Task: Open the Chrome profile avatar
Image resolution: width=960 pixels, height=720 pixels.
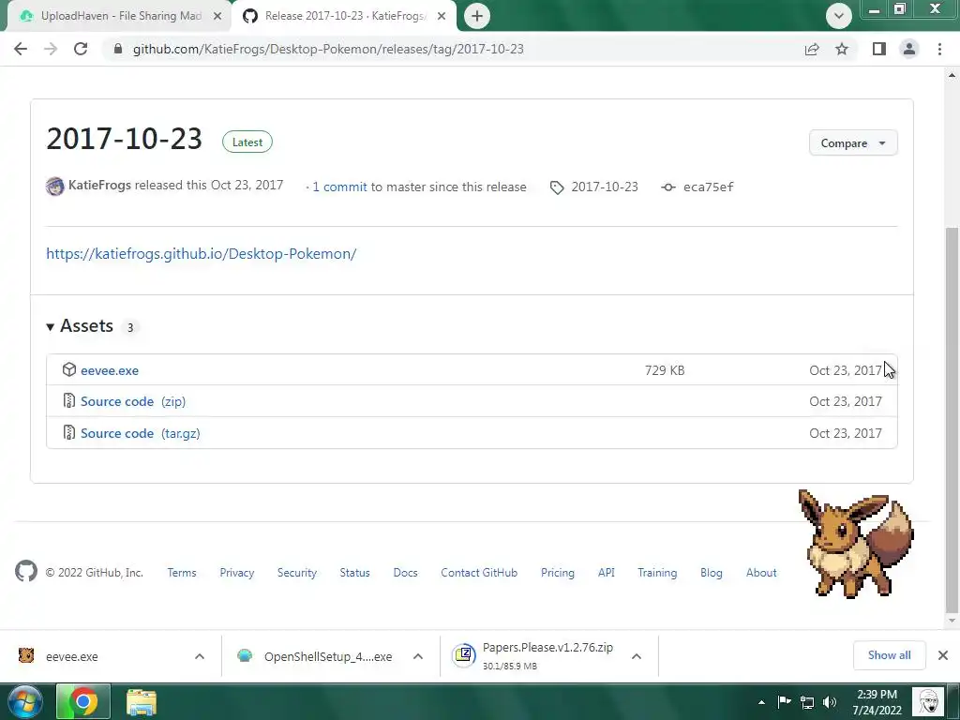Action: pyautogui.click(x=909, y=49)
